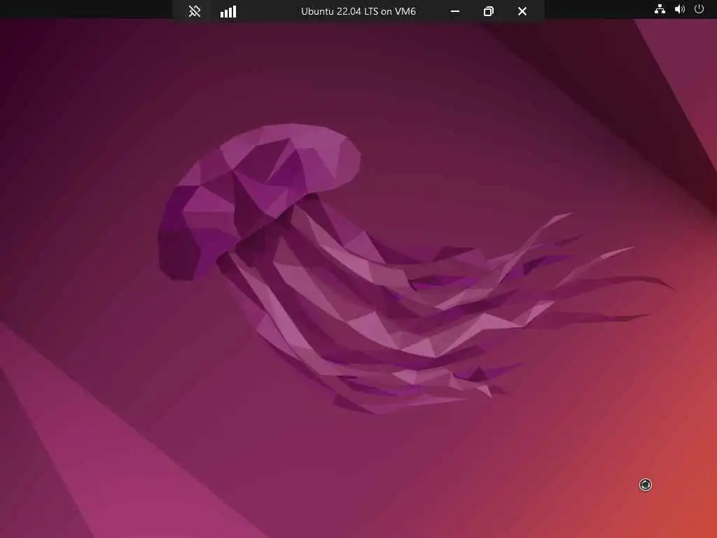Click the 'Ubuntu 22.04 LTS on VM6' title
Image resolution: width=717 pixels, height=538 pixels.
358,11
